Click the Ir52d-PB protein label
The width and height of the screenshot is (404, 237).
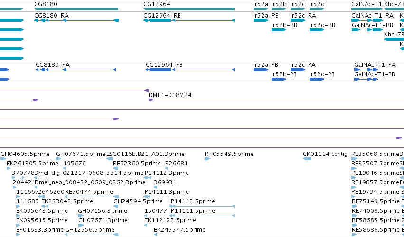322,74
